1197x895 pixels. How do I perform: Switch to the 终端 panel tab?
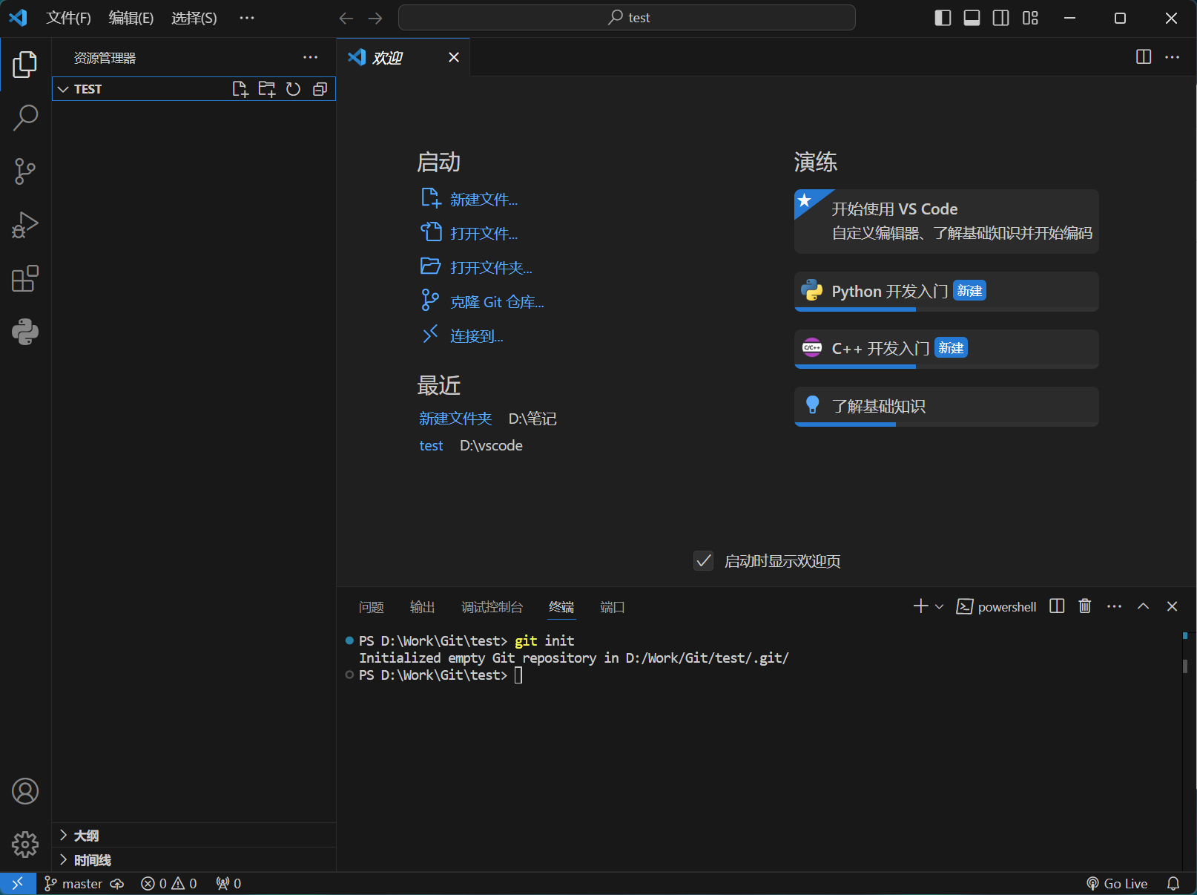click(561, 607)
